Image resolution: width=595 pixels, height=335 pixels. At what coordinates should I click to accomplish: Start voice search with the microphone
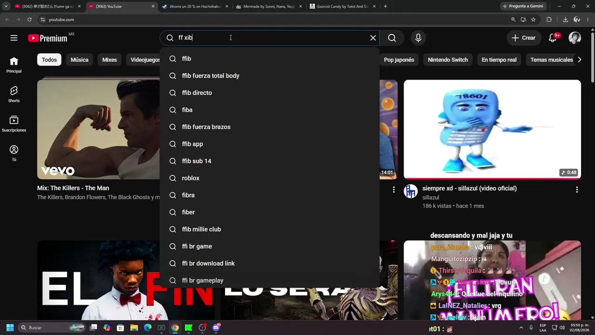point(418,38)
